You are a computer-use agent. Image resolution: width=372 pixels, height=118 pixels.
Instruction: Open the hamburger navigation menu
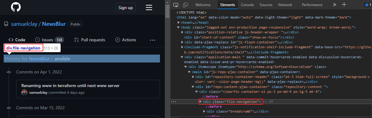149,8
